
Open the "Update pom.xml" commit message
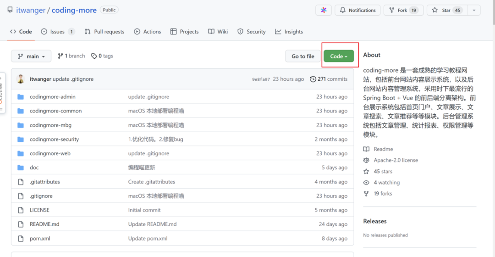click(148, 238)
